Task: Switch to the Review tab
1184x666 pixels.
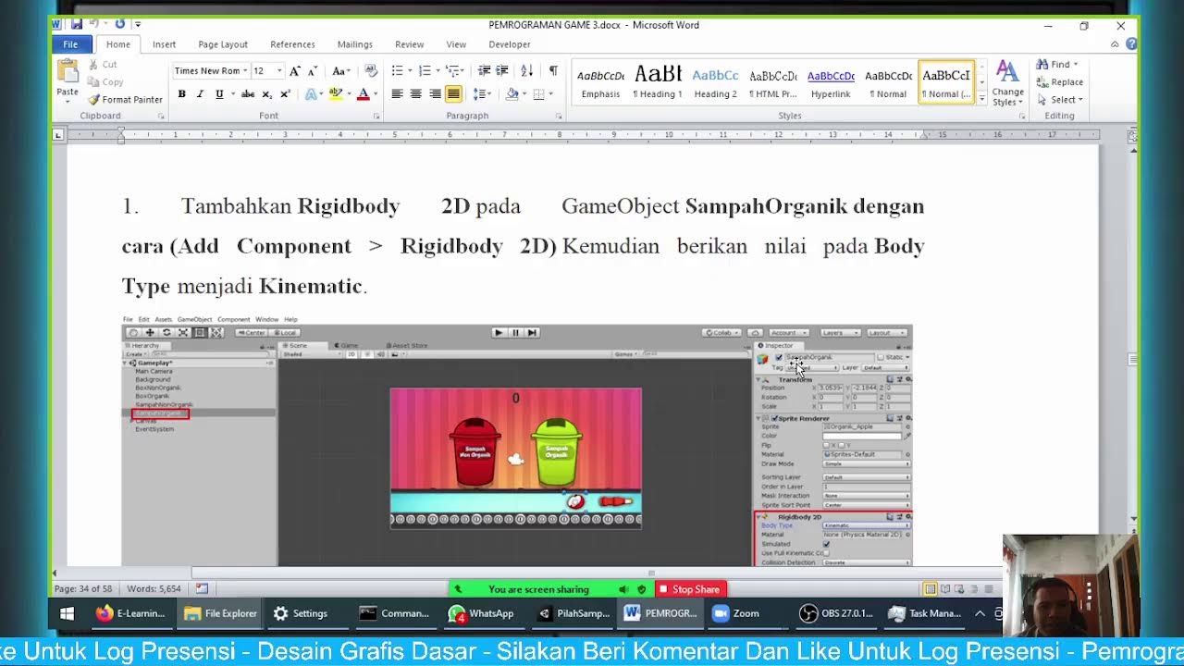Action: pos(410,44)
